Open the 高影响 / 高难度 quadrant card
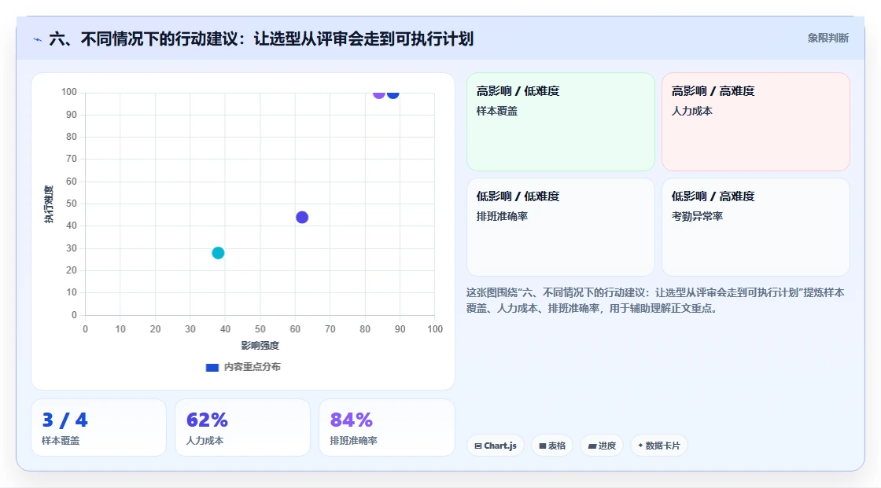This screenshot has width=881, height=488. [x=756, y=122]
